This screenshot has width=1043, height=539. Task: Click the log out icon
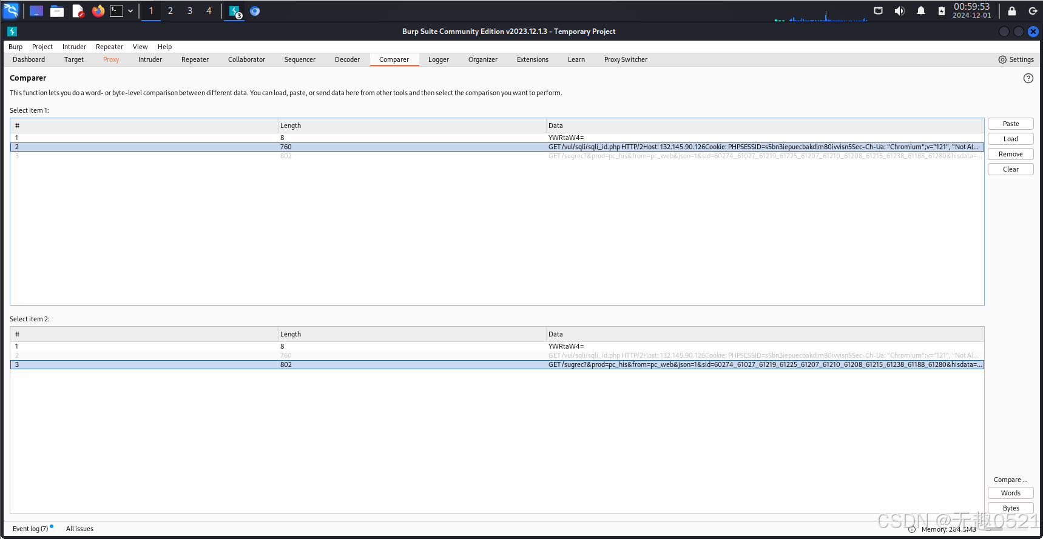click(x=1033, y=11)
